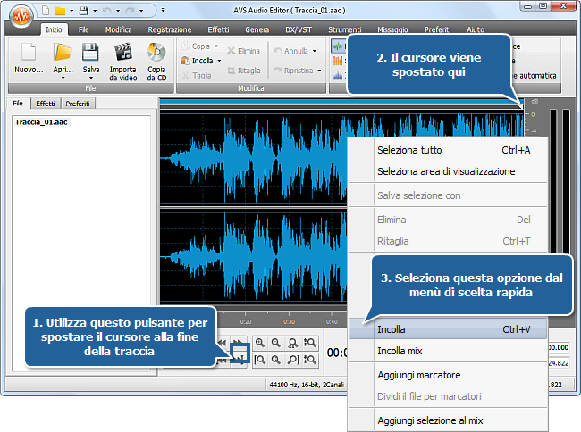This screenshot has width=581, height=432.
Task: Click the Importa da video icon
Action: (x=123, y=53)
